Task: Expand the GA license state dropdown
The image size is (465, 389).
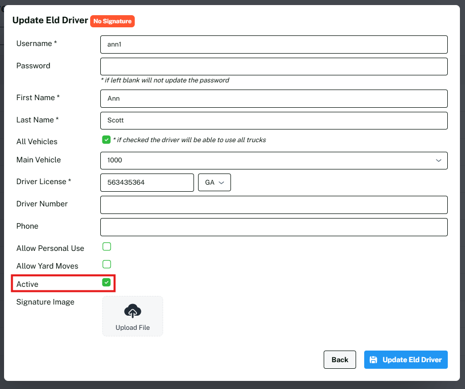Action: coord(214,183)
